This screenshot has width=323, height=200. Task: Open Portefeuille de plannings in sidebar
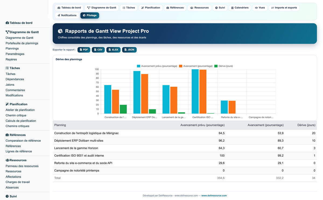click(x=22, y=43)
